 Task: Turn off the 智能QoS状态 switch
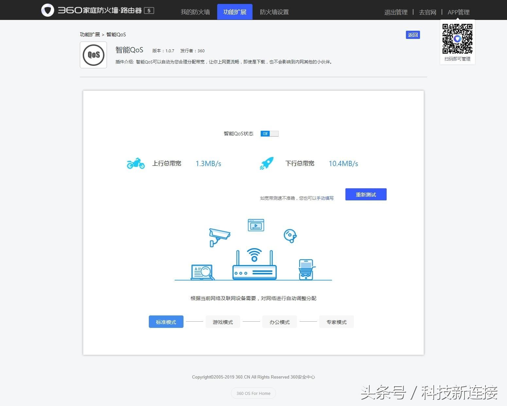(x=270, y=134)
